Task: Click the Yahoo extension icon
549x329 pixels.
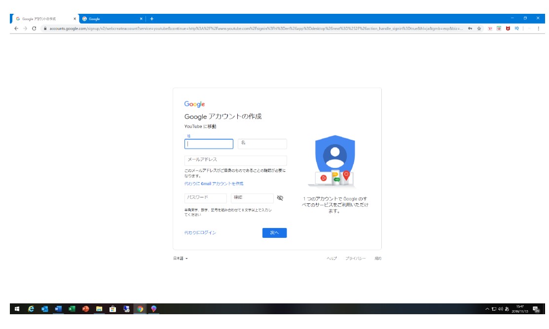Action: 490,29
